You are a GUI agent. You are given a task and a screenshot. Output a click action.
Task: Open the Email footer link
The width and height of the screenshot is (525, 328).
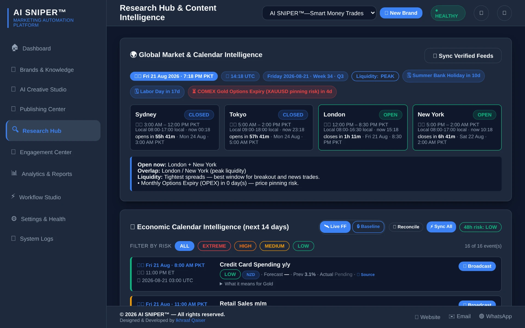pos(460,316)
